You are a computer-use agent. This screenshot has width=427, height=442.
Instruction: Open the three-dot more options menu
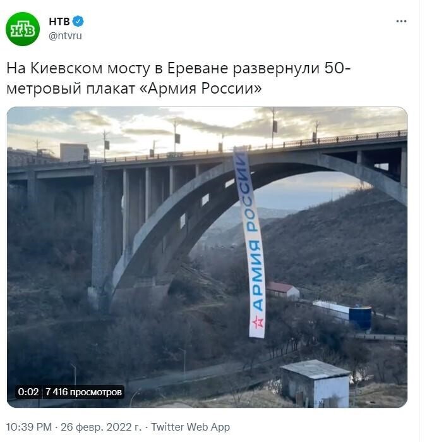(x=401, y=21)
